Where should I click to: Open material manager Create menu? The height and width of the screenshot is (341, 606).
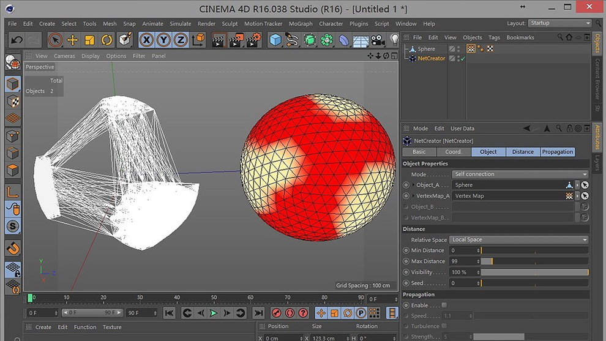tap(43, 327)
